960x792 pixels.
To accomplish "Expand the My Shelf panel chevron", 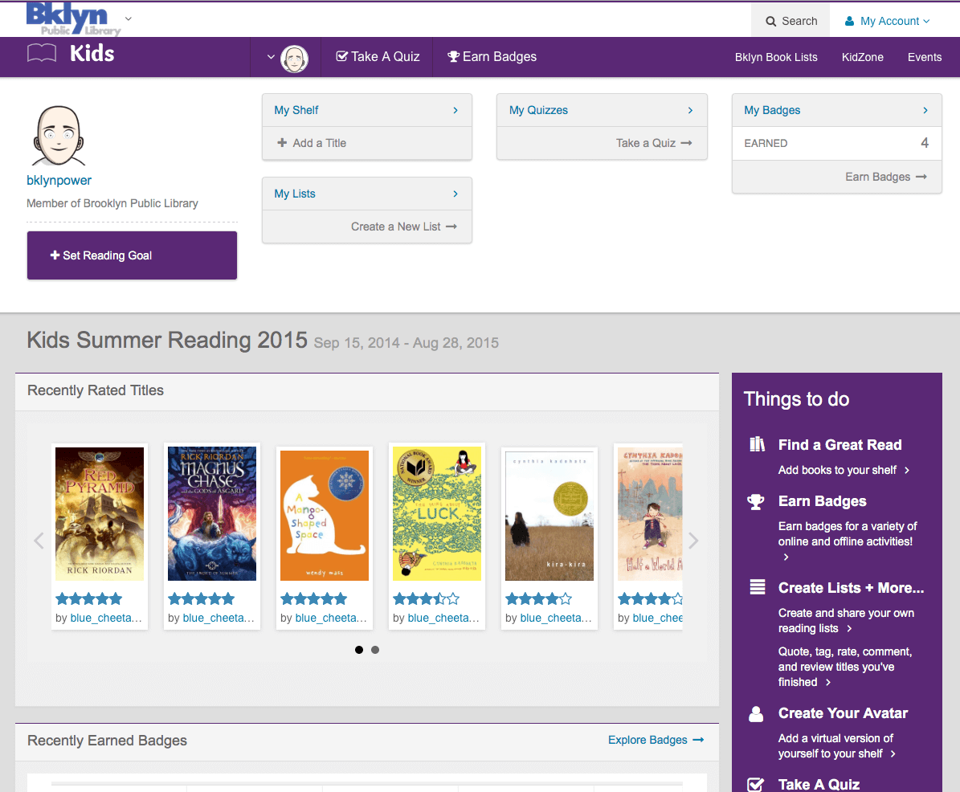I will (455, 110).
